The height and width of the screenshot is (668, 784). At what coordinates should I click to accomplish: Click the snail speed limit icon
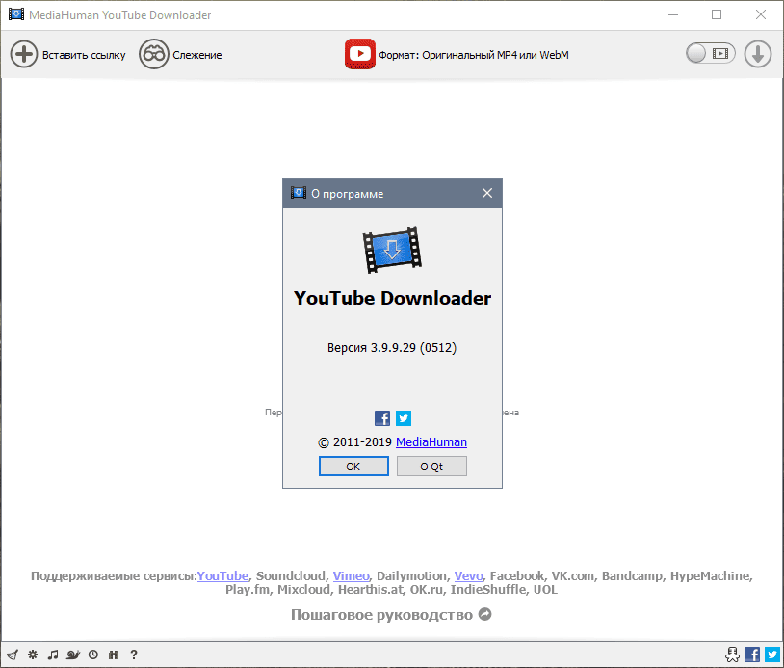tap(73, 655)
